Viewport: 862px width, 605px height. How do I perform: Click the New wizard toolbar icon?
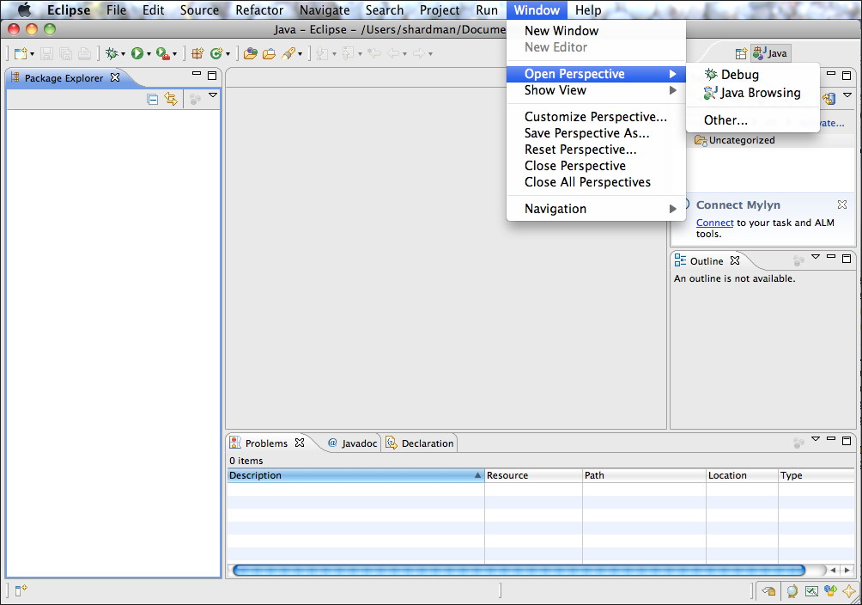21,53
